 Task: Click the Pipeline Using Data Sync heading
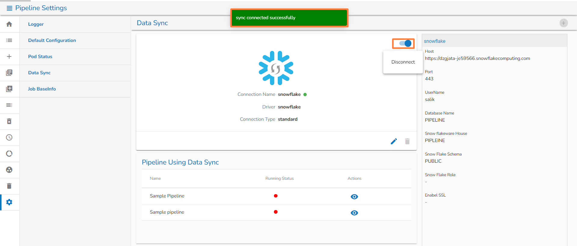tap(180, 162)
